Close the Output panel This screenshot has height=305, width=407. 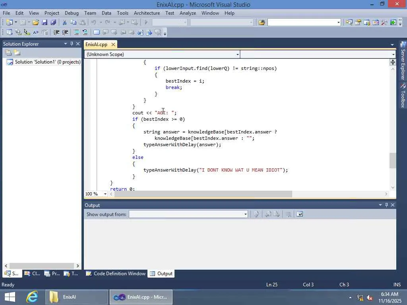click(393, 205)
